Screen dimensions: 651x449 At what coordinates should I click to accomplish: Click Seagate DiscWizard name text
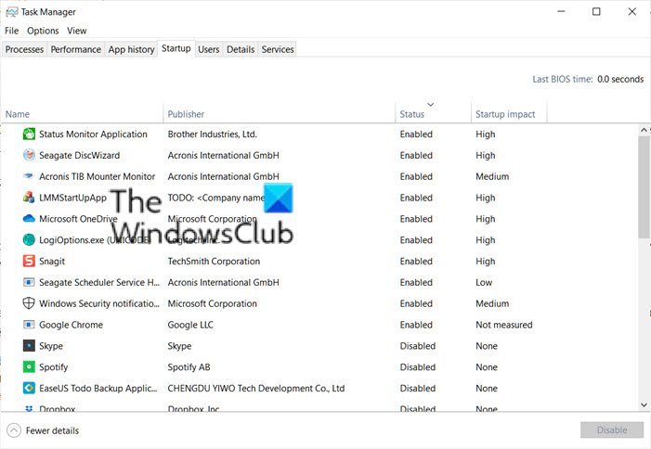79,155
